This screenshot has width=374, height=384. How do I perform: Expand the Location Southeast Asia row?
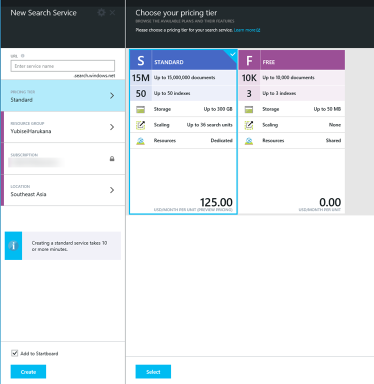[62, 190]
